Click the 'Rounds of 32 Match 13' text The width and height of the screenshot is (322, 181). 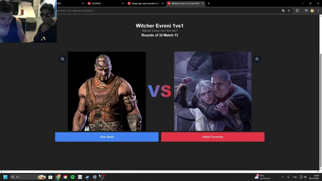click(159, 35)
